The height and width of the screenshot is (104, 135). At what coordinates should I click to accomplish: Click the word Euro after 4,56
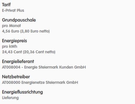point(15,31)
